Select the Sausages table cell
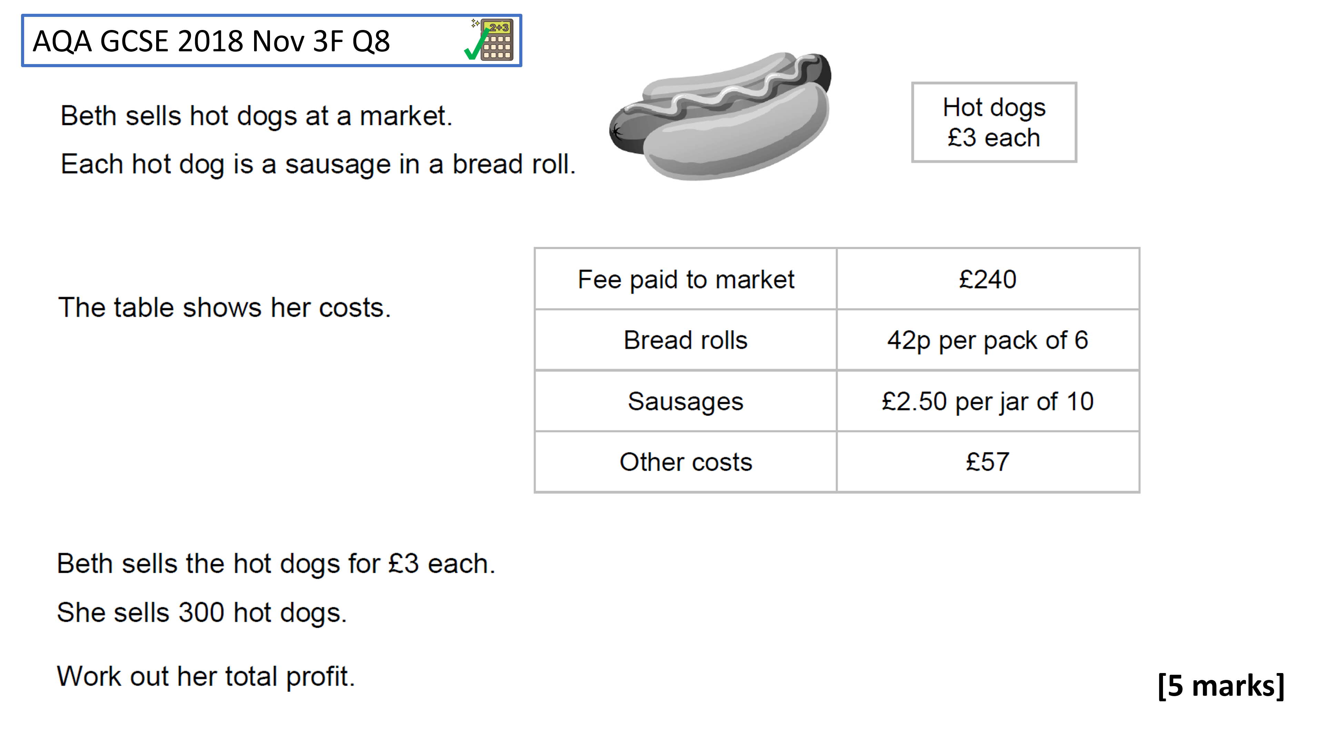1324x744 pixels. [686, 401]
